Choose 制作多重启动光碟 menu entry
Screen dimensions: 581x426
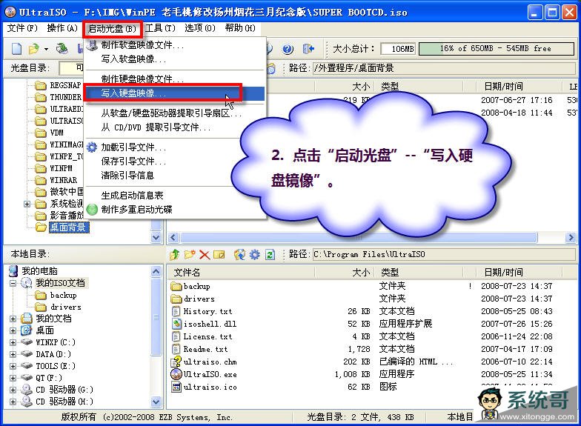click(175, 209)
